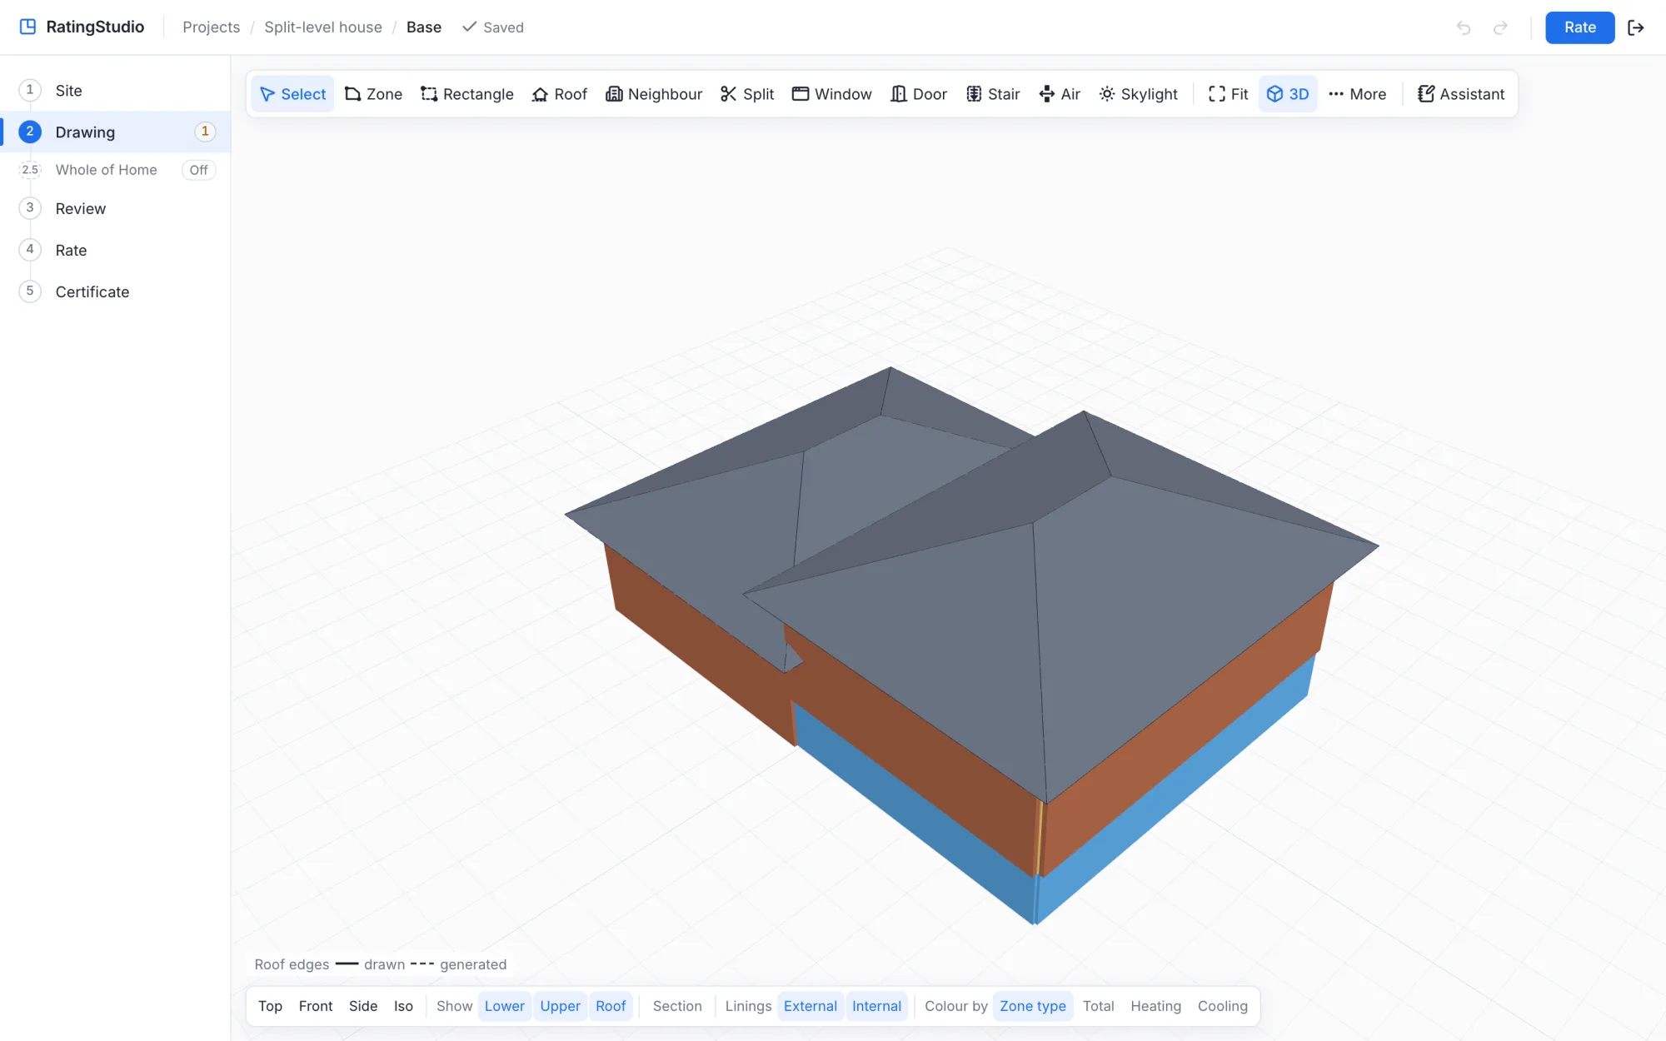The width and height of the screenshot is (1666, 1041).
Task: Toggle Lower level visibility
Action: 505,1006
